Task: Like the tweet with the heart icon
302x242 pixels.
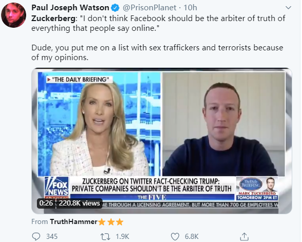Action: pos(175,236)
